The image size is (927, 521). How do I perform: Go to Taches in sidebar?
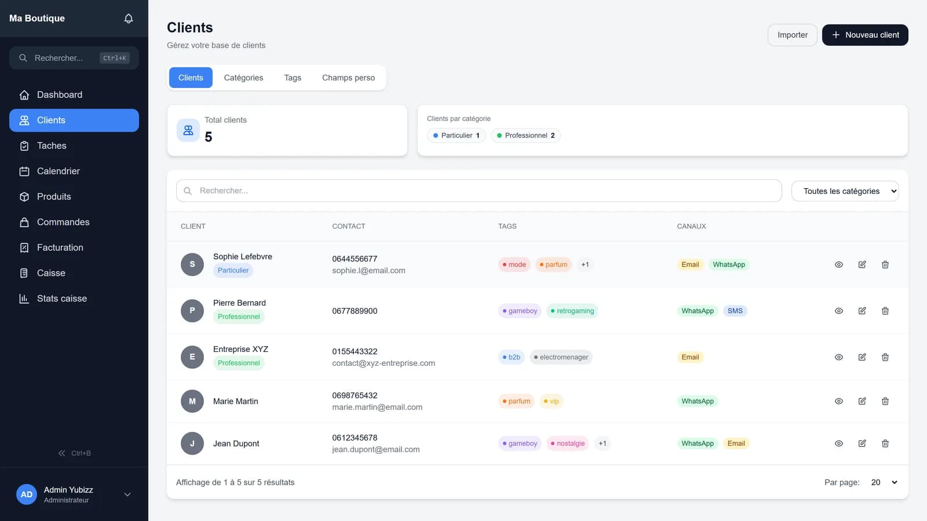pyautogui.click(x=74, y=146)
